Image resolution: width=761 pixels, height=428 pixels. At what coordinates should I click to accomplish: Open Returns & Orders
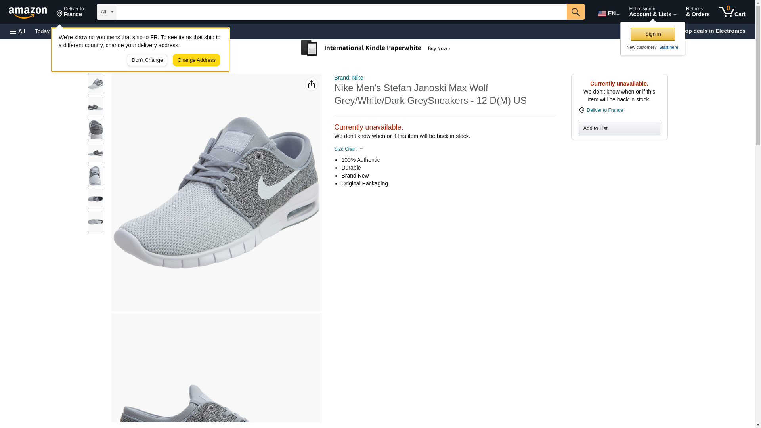pos(697,12)
